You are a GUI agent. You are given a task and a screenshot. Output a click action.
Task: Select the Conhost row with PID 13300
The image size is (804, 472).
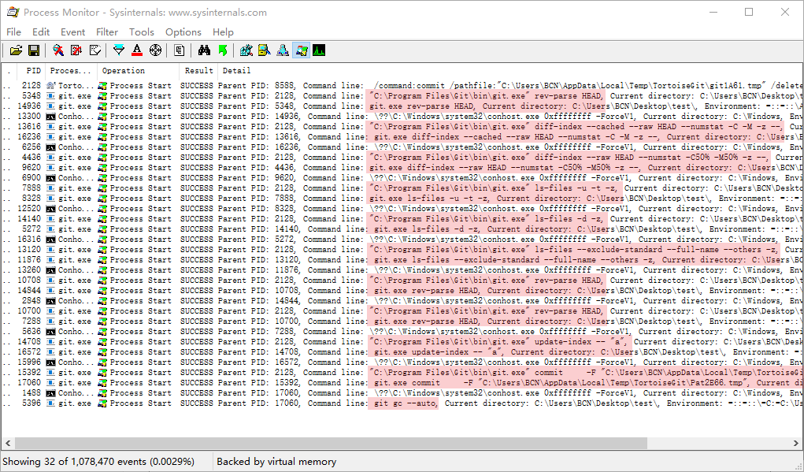pyautogui.click(x=402, y=117)
